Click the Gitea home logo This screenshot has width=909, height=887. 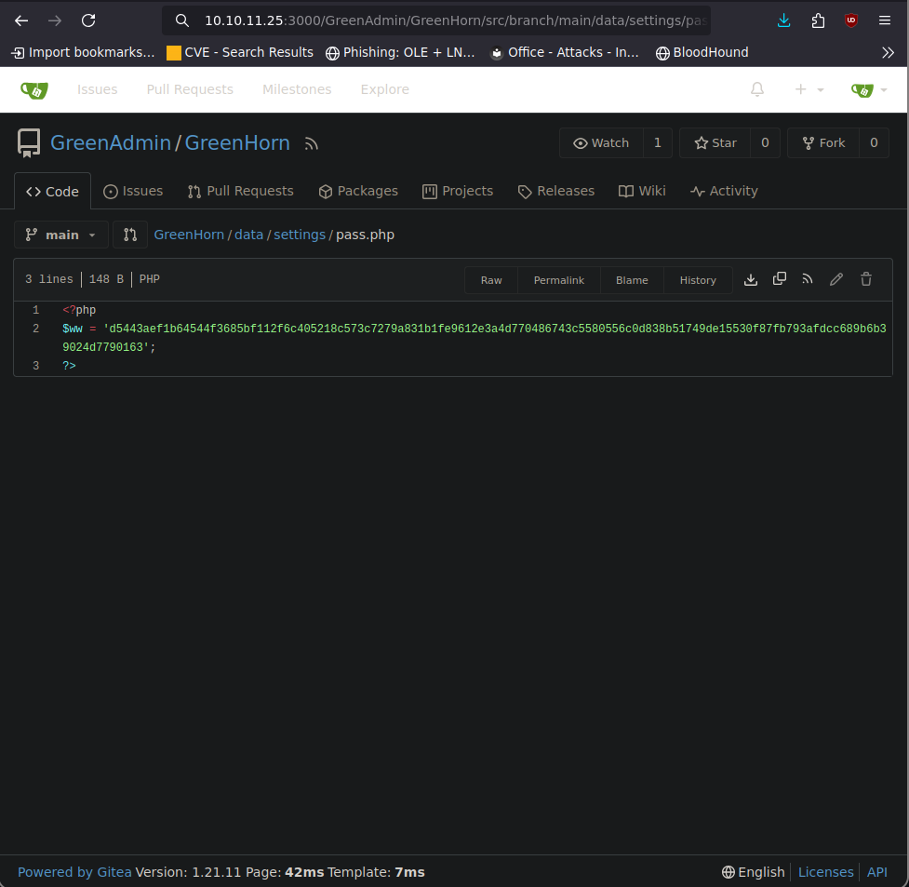point(34,90)
